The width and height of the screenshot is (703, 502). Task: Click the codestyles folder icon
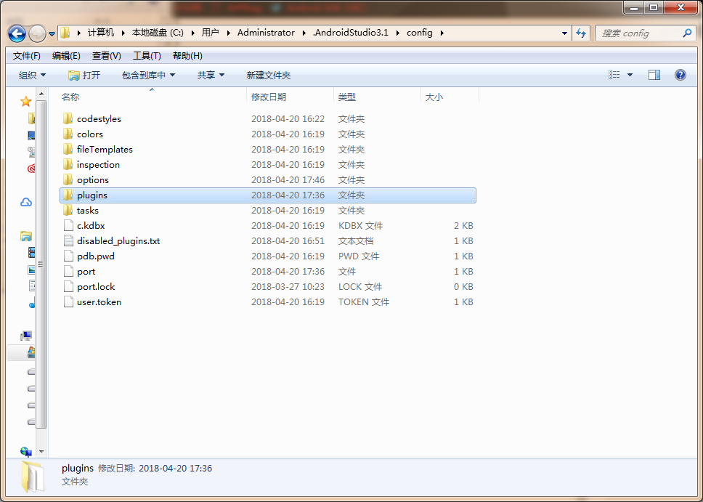[x=68, y=118]
